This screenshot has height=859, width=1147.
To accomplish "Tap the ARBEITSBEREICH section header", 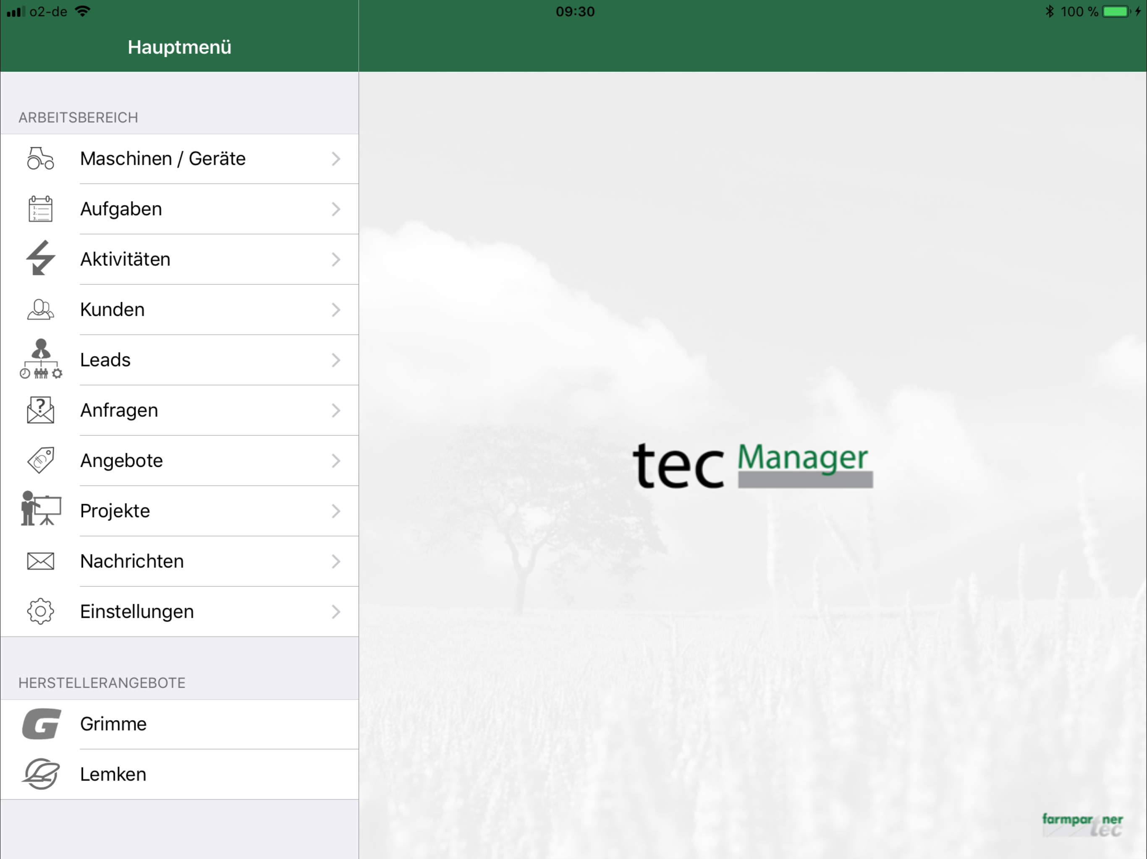I will click(x=78, y=117).
